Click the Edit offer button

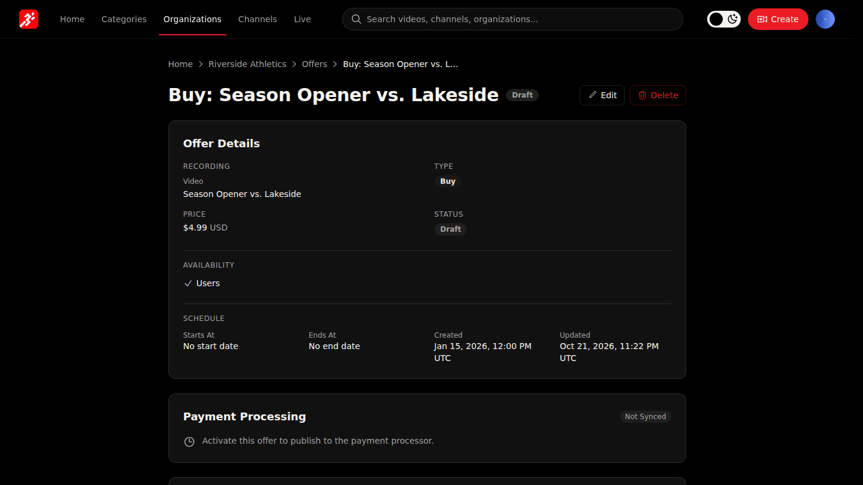pos(602,95)
